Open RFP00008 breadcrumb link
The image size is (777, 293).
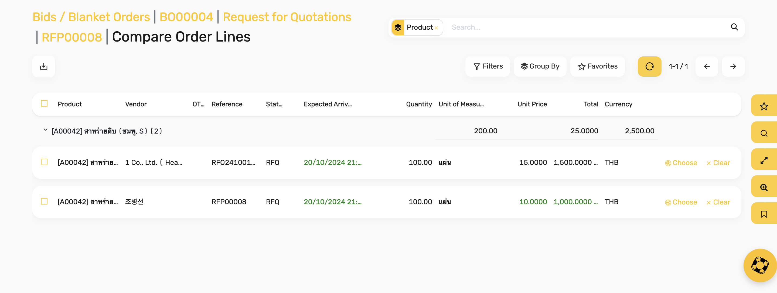(72, 38)
